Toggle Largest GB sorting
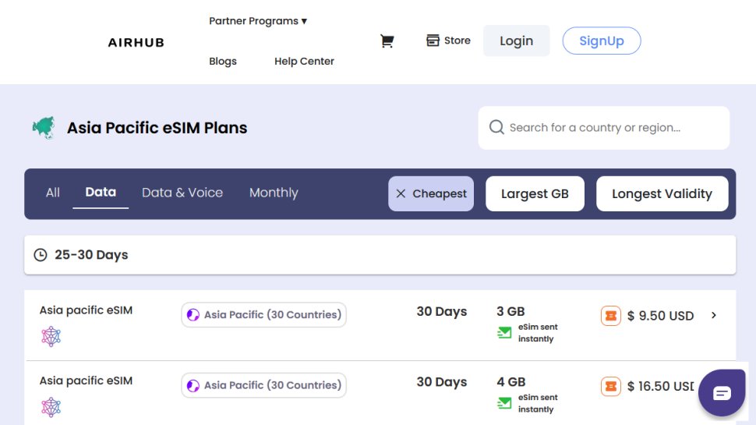This screenshot has width=756, height=425. click(535, 194)
